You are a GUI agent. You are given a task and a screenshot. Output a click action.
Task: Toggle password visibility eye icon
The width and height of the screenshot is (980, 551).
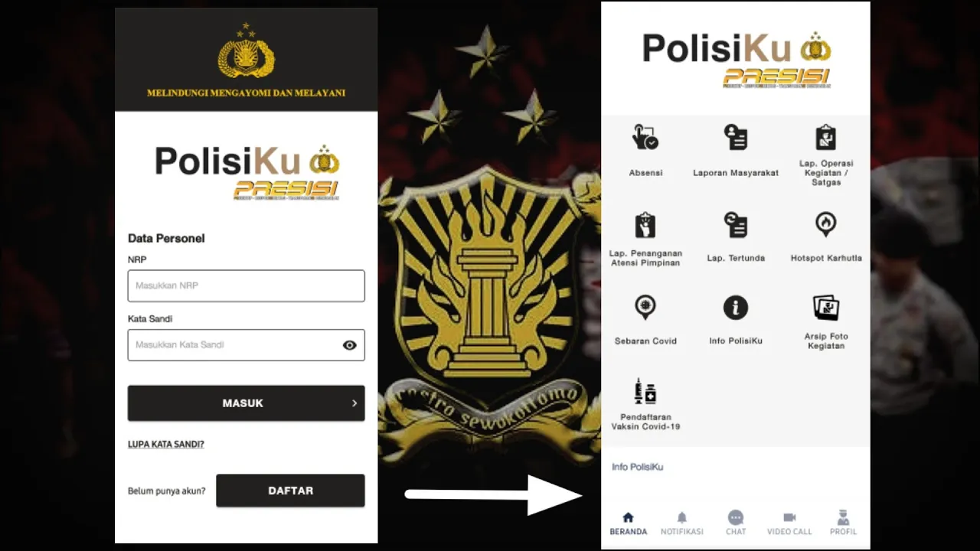349,345
